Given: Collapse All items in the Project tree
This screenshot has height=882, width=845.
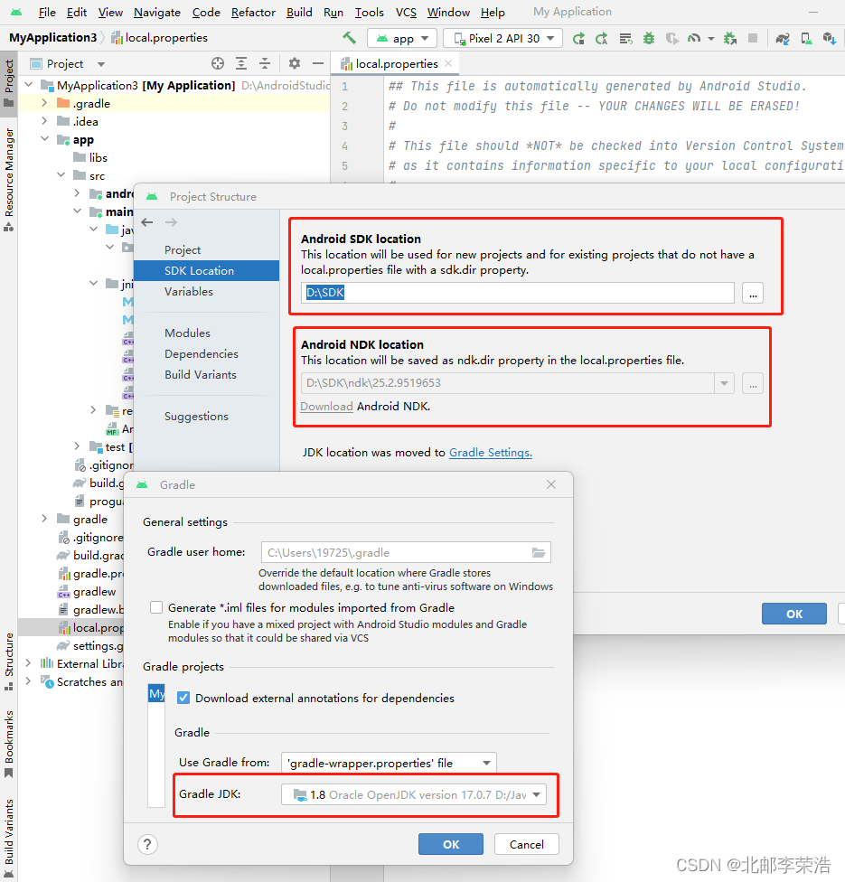Looking at the screenshot, I should click(266, 63).
